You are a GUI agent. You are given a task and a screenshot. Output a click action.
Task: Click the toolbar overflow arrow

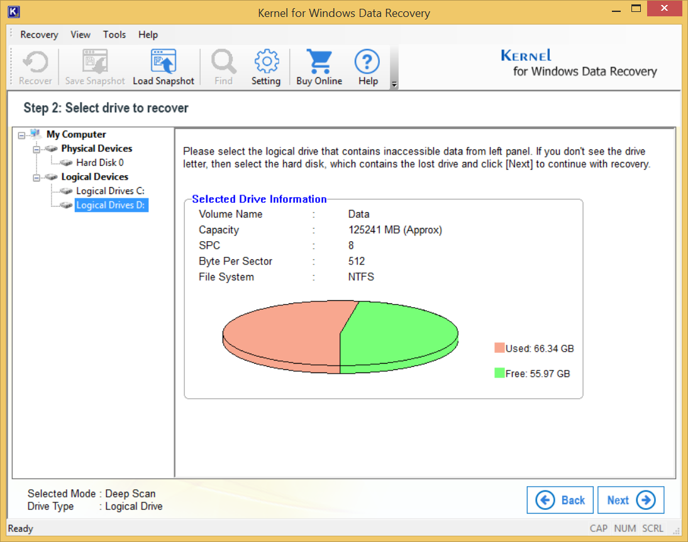tap(394, 84)
